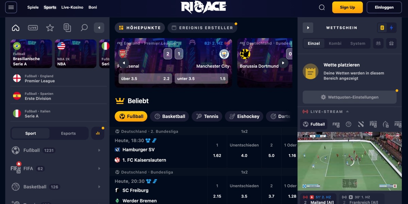408x204 pixels.
Task: Open Wettquoten-Einstellungen
Action: click(x=350, y=97)
